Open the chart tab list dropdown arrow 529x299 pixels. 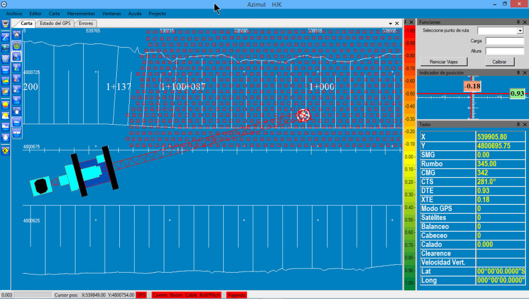point(391,23)
